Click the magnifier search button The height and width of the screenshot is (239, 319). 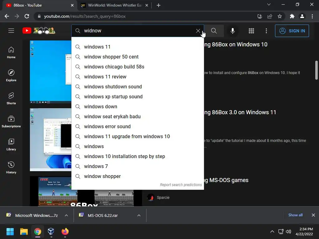point(214,31)
